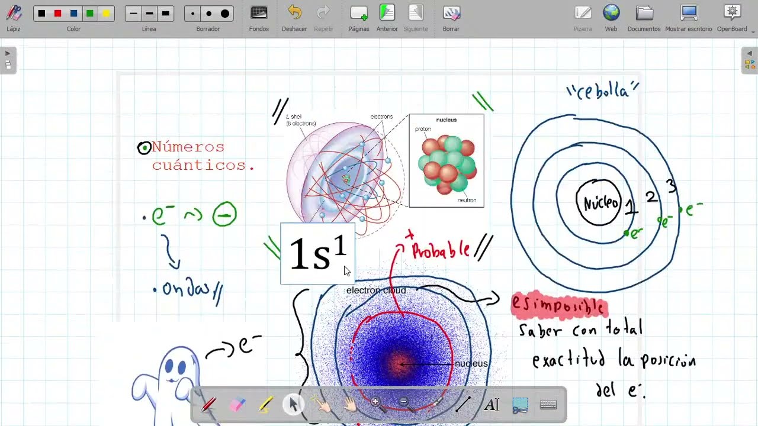
Task: Click the Repetir redo button
Action: 323,18
